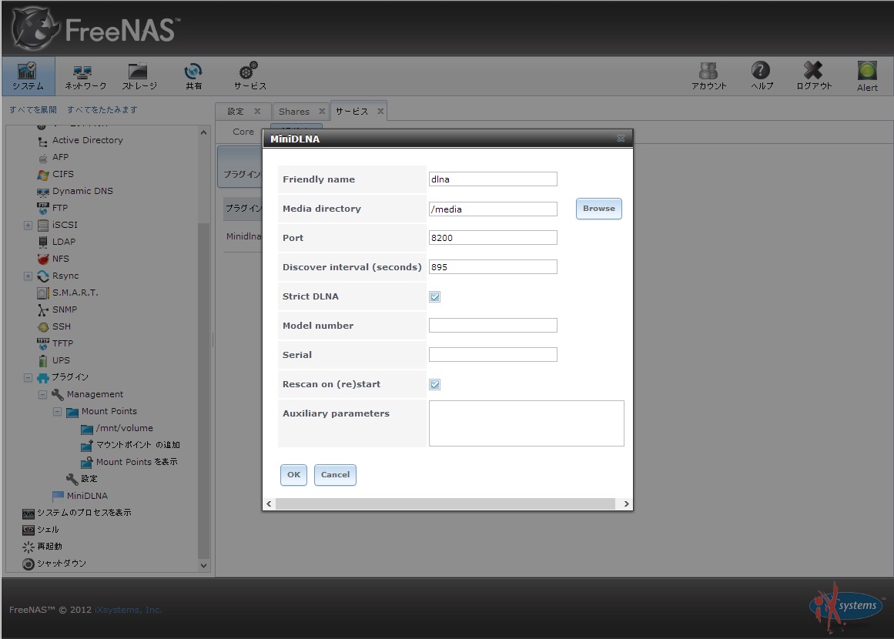Open the ストレージ toolbar icon
This screenshot has height=639, width=894.
click(139, 75)
